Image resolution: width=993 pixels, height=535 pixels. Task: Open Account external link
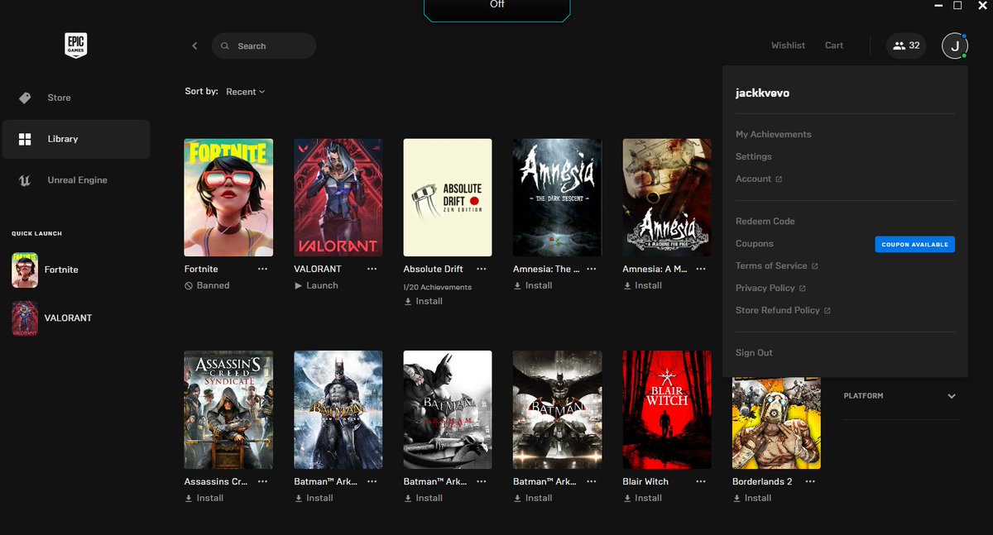coord(758,179)
